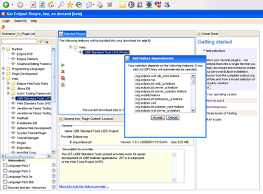Click the single red X remove icon
Viewport: 263px width, 194px height.
(x=63, y=71)
